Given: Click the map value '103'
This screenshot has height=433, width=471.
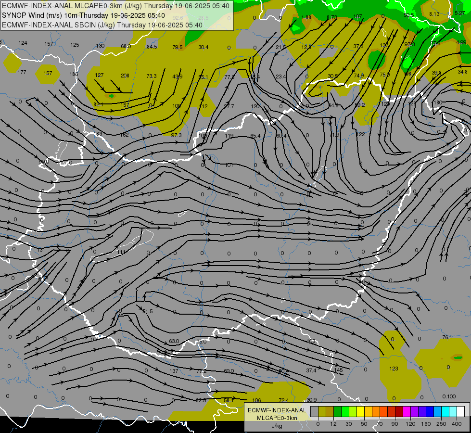Looking at the screenshot, I should click(x=311, y=341).
